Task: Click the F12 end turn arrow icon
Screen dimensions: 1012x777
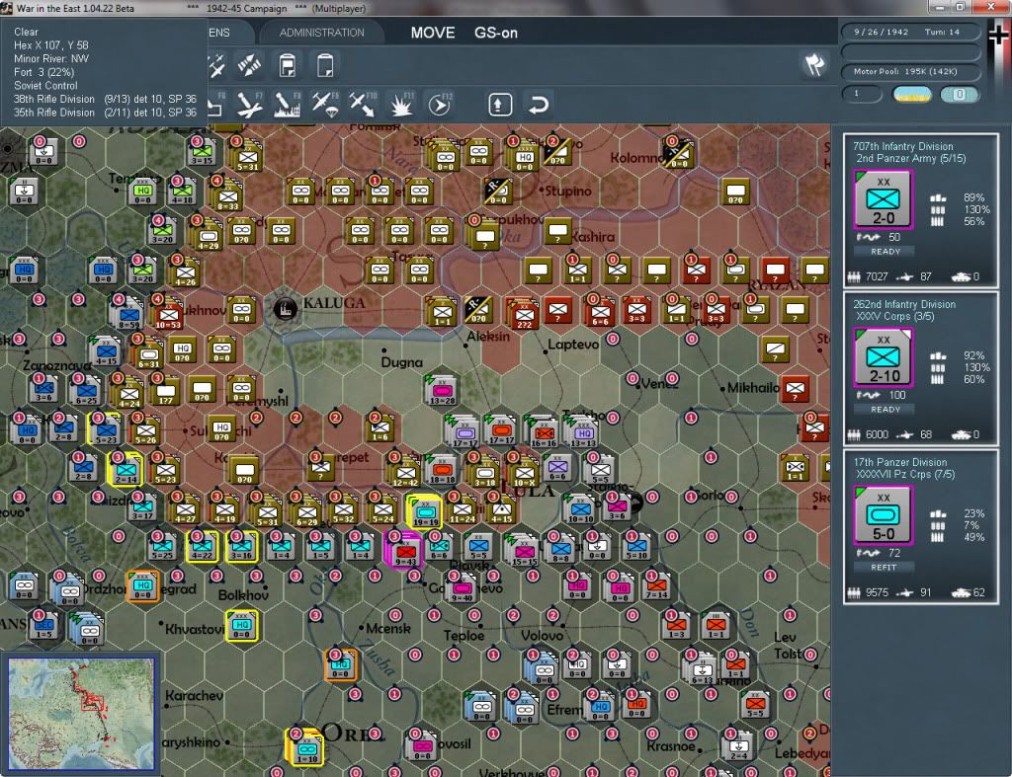Action: pos(439,105)
